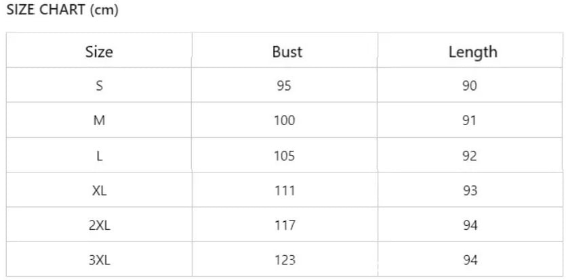
Task: Click the XL size cell
Action: coord(99,190)
